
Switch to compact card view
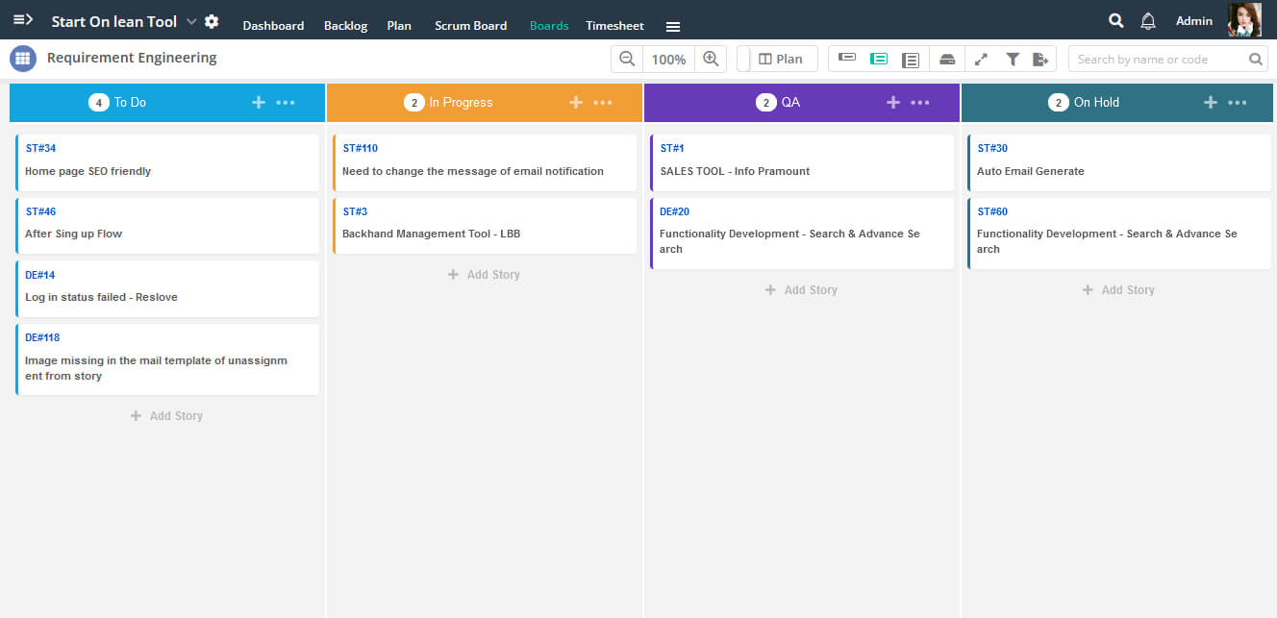point(847,58)
